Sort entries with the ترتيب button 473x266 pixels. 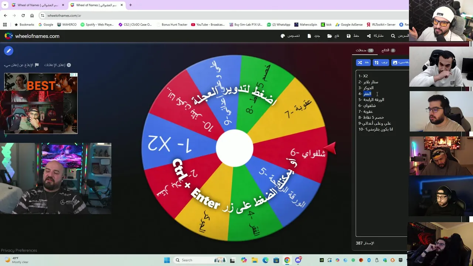click(x=381, y=62)
